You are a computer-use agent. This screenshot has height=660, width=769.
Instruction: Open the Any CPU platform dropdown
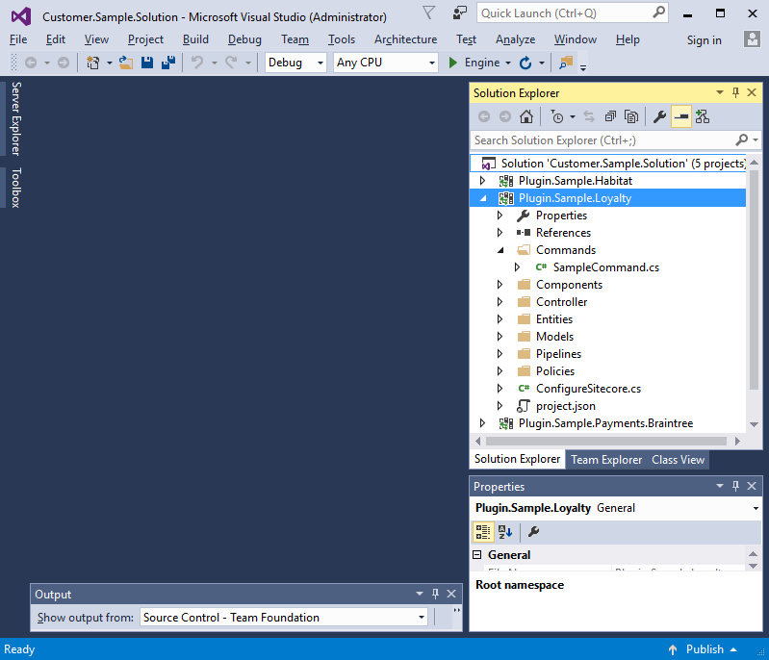coord(431,63)
